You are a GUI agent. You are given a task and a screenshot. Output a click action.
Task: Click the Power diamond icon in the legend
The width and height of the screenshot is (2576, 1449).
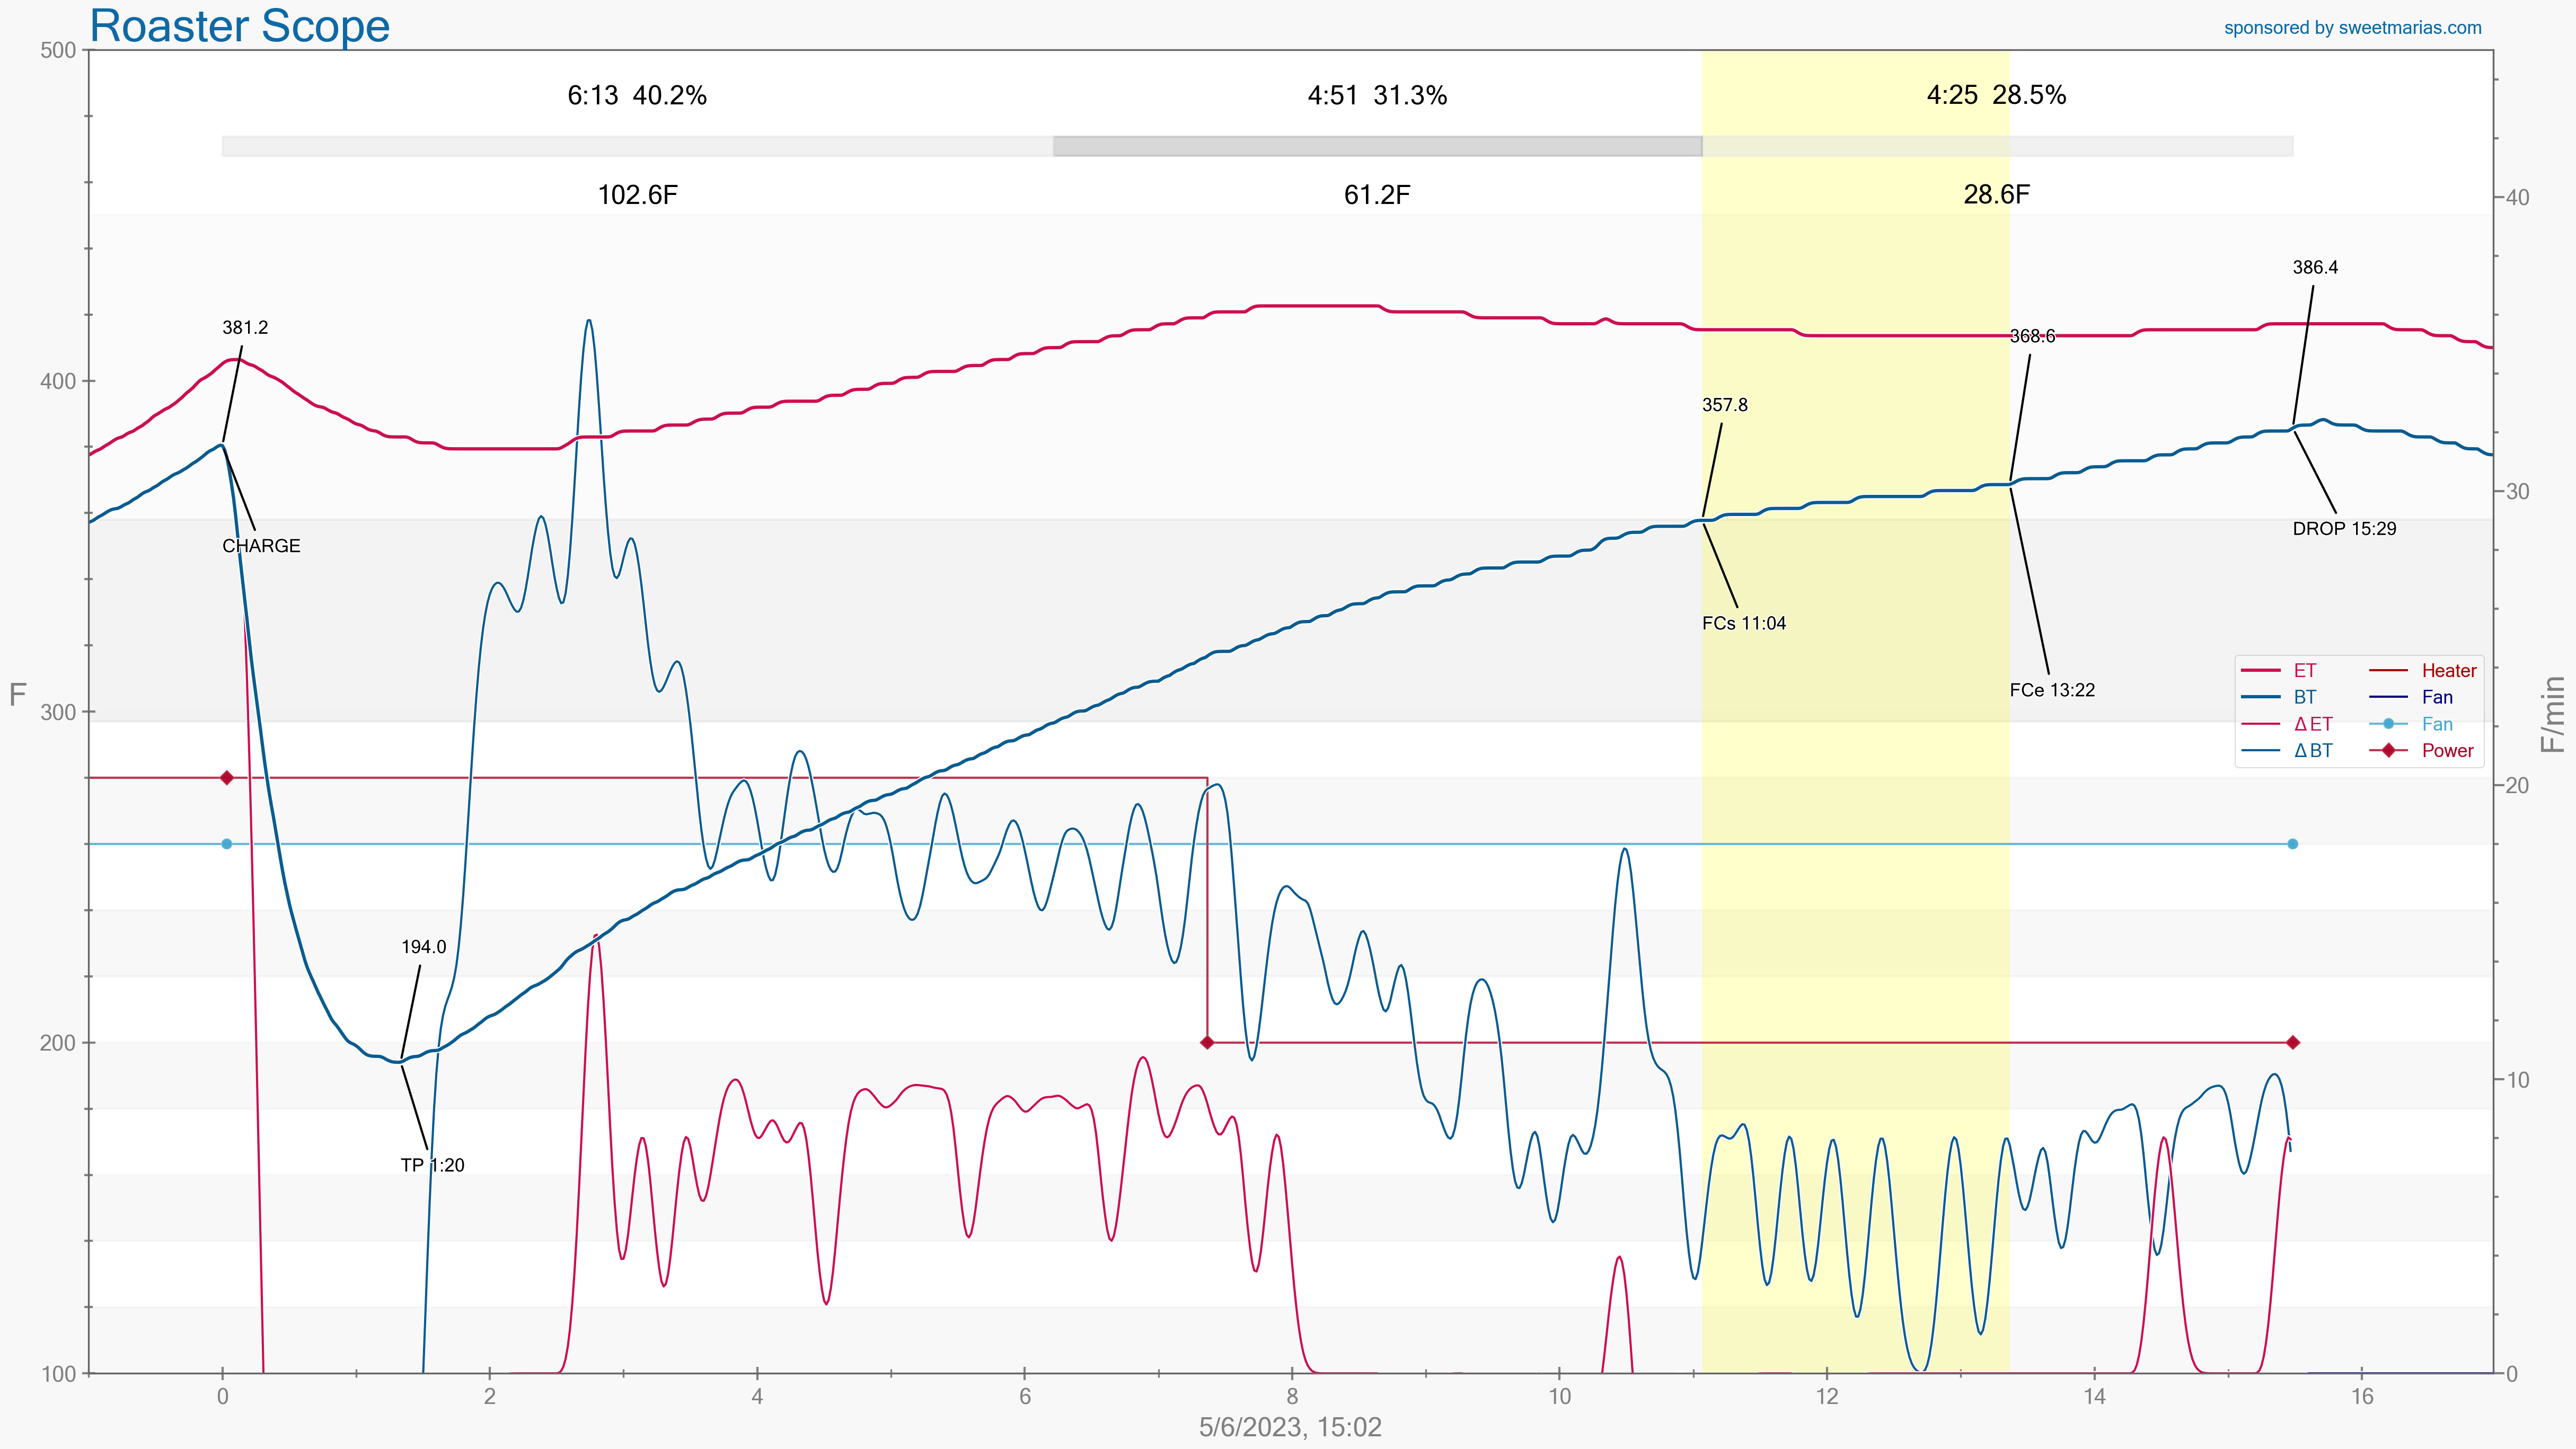pyautogui.click(x=2389, y=751)
